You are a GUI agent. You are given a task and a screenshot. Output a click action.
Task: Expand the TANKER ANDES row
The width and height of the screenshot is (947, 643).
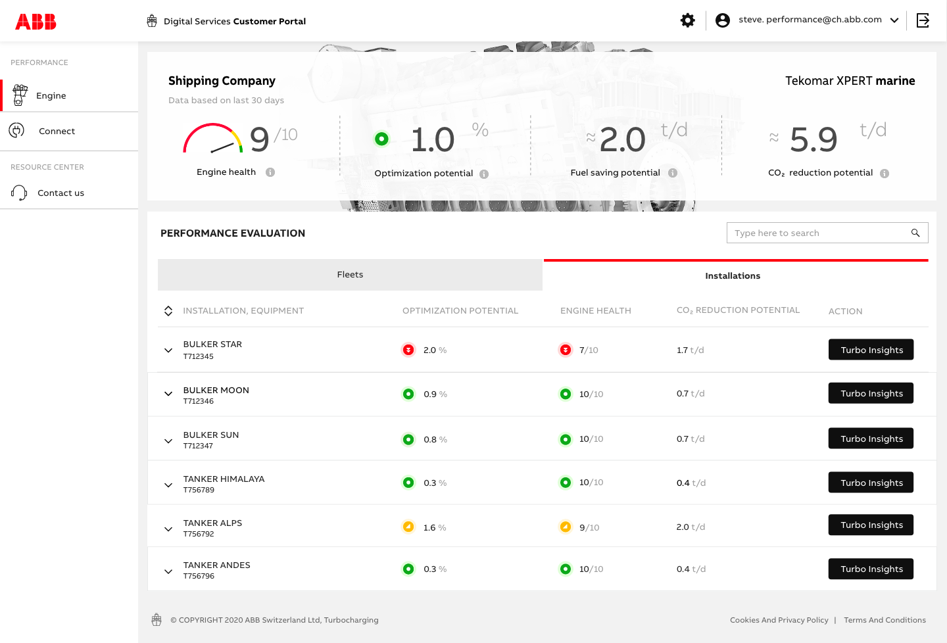(168, 571)
